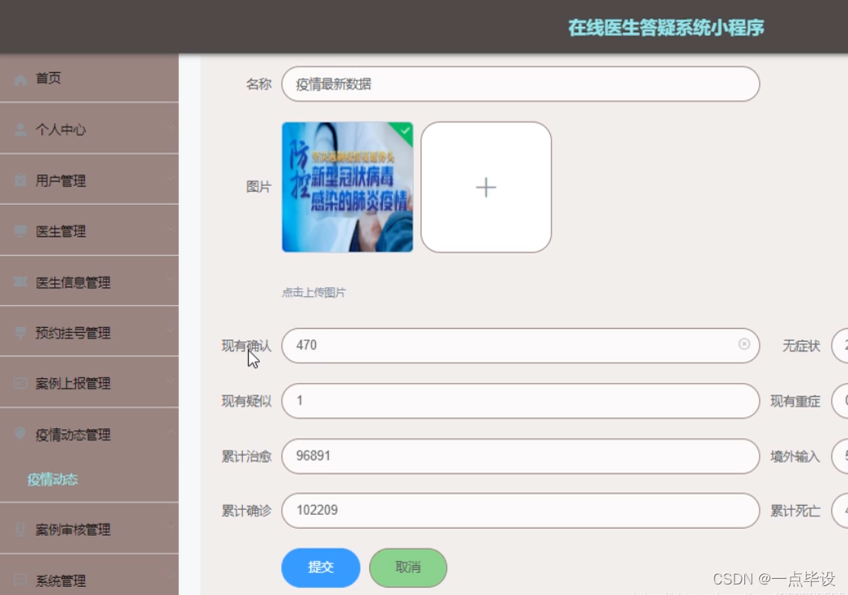Image resolution: width=848 pixels, height=595 pixels.
Task: Click the Home icon beside 首页
Action: tap(21, 78)
